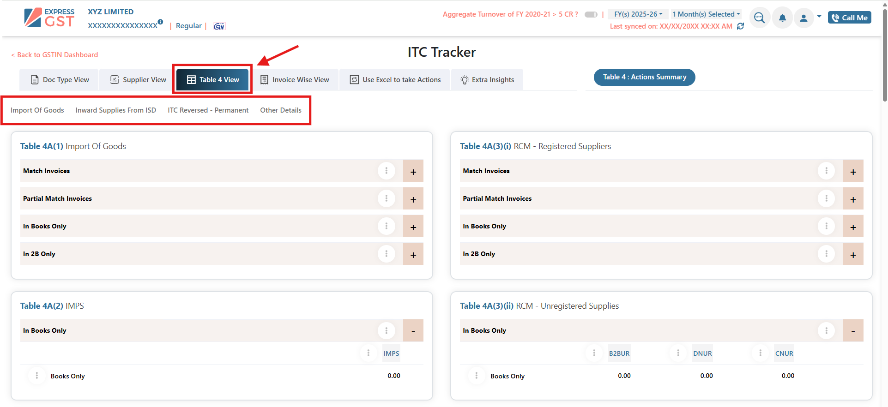888x407 pixels.
Task: Click the search magnifier icon in header
Action: (x=759, y=18)
